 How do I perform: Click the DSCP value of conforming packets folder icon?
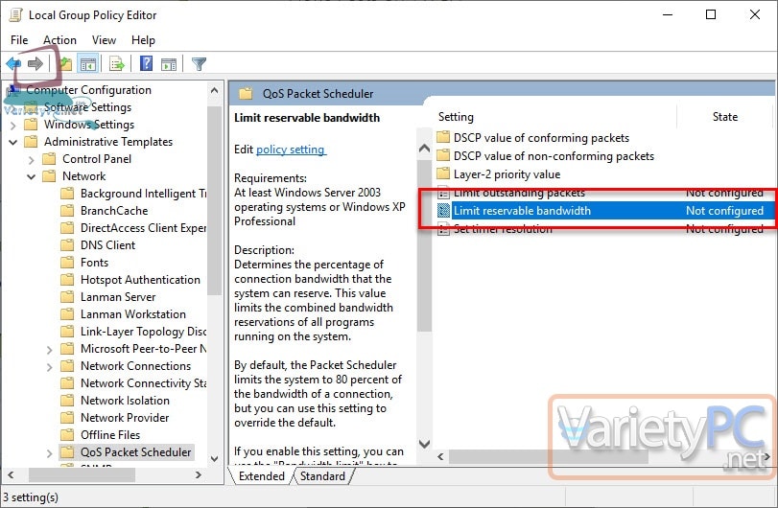pyautogui.click(x=443, y=137)
